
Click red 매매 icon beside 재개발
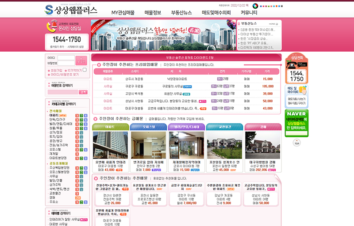click(x=77, y=154)
